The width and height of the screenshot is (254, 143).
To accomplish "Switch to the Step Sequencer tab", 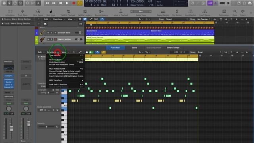I will pos(154,48).
